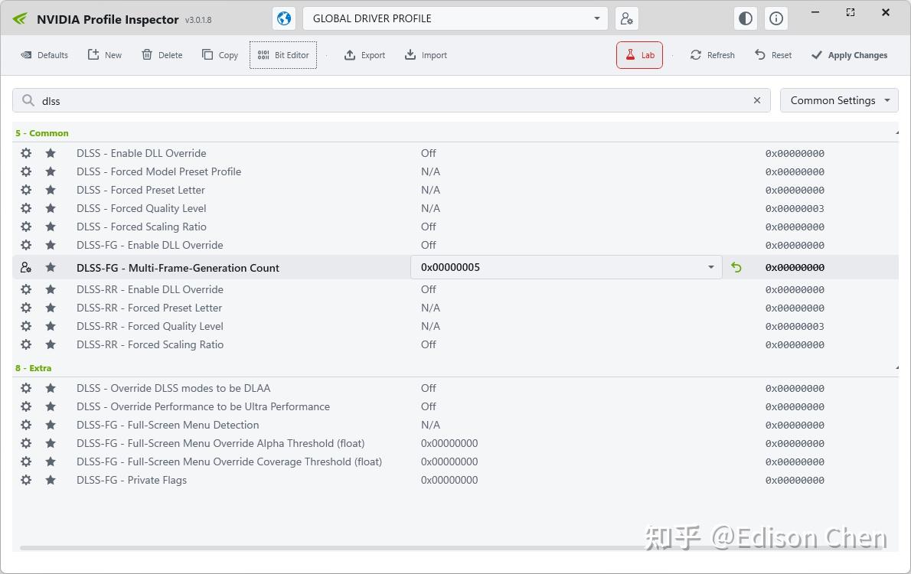Screen dimensions: 911x574
Task: Click gear icon of DLSS - Forced Scaling Ratio
Action: (26, 227)
